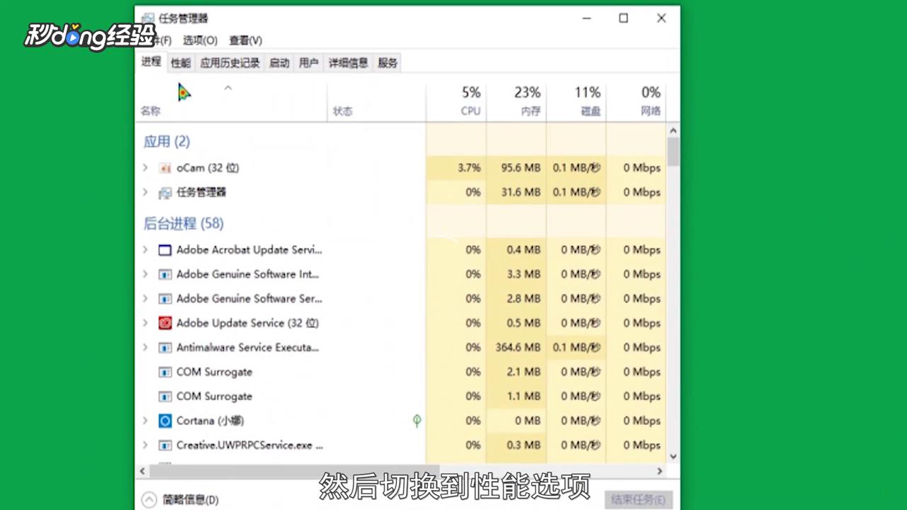Viewport: 907px width, 510px height.
Task: Click Cortana's green leaf suspended status icon
Action: pyautogui.click(x=417, y=421)
